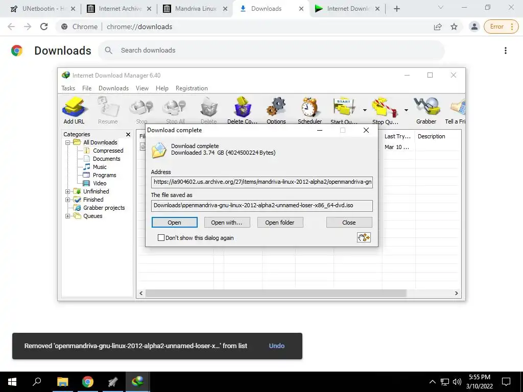Image resolution: width=523 pixels, height=392 pixels.
Task: Click the taskbar search magnifier
Action: click(x=37, y=382)
